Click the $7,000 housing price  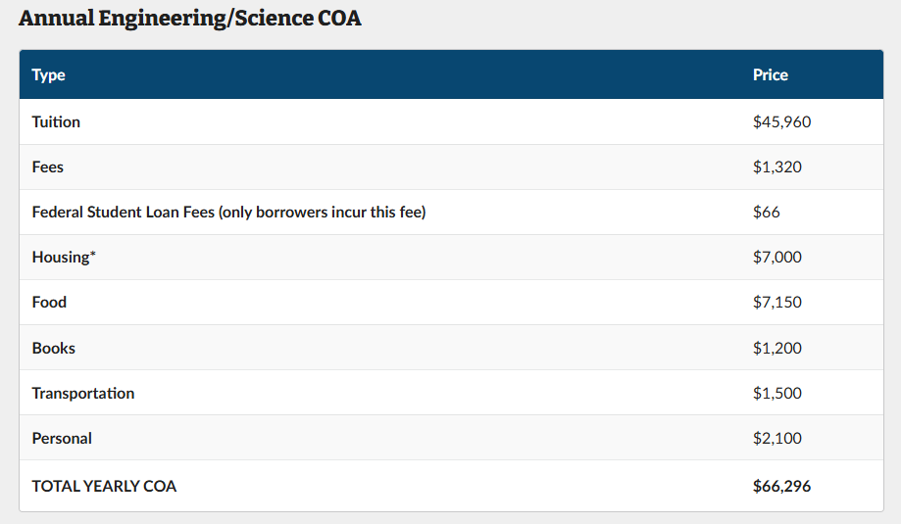[x=777, y=258]
